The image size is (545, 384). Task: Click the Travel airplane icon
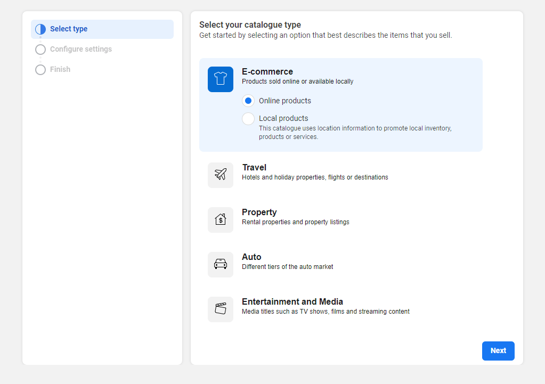click(x=221, y=175)
